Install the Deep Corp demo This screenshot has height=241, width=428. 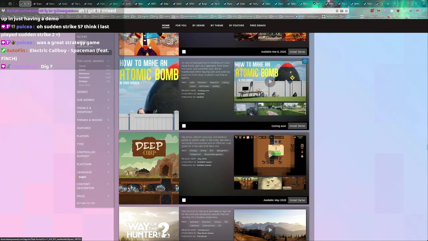click(x=297, y=200)
